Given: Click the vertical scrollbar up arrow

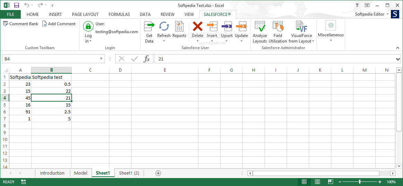Looking at the screenshot, I should coord(399,69).
